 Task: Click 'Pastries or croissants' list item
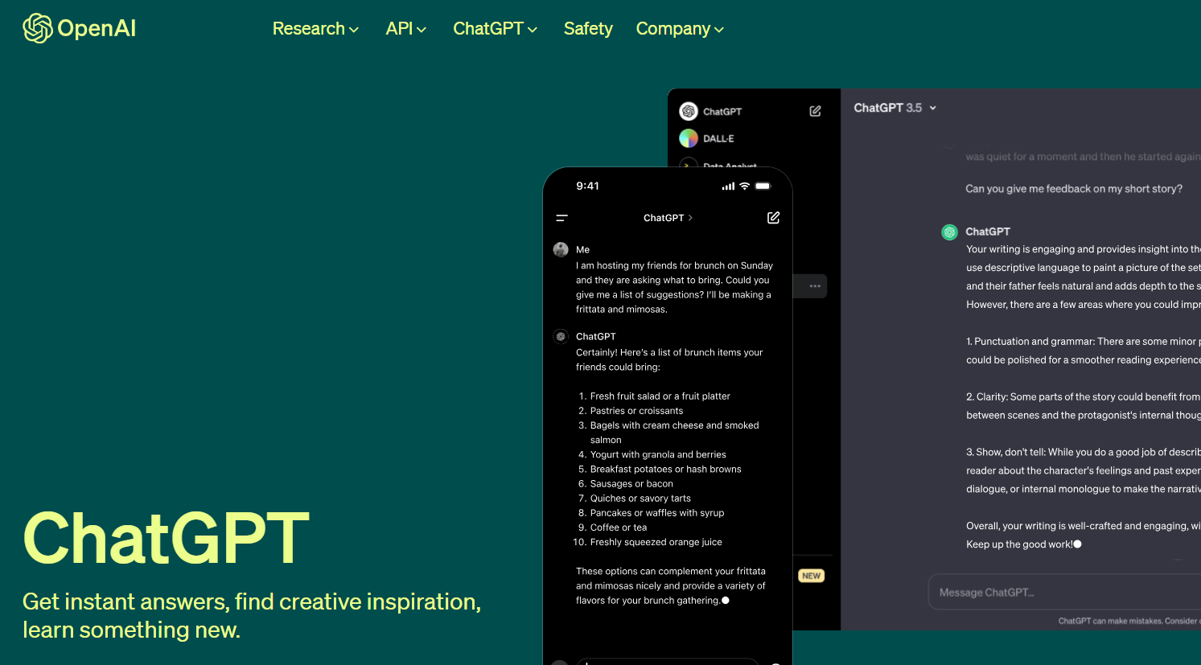point(636,410)
